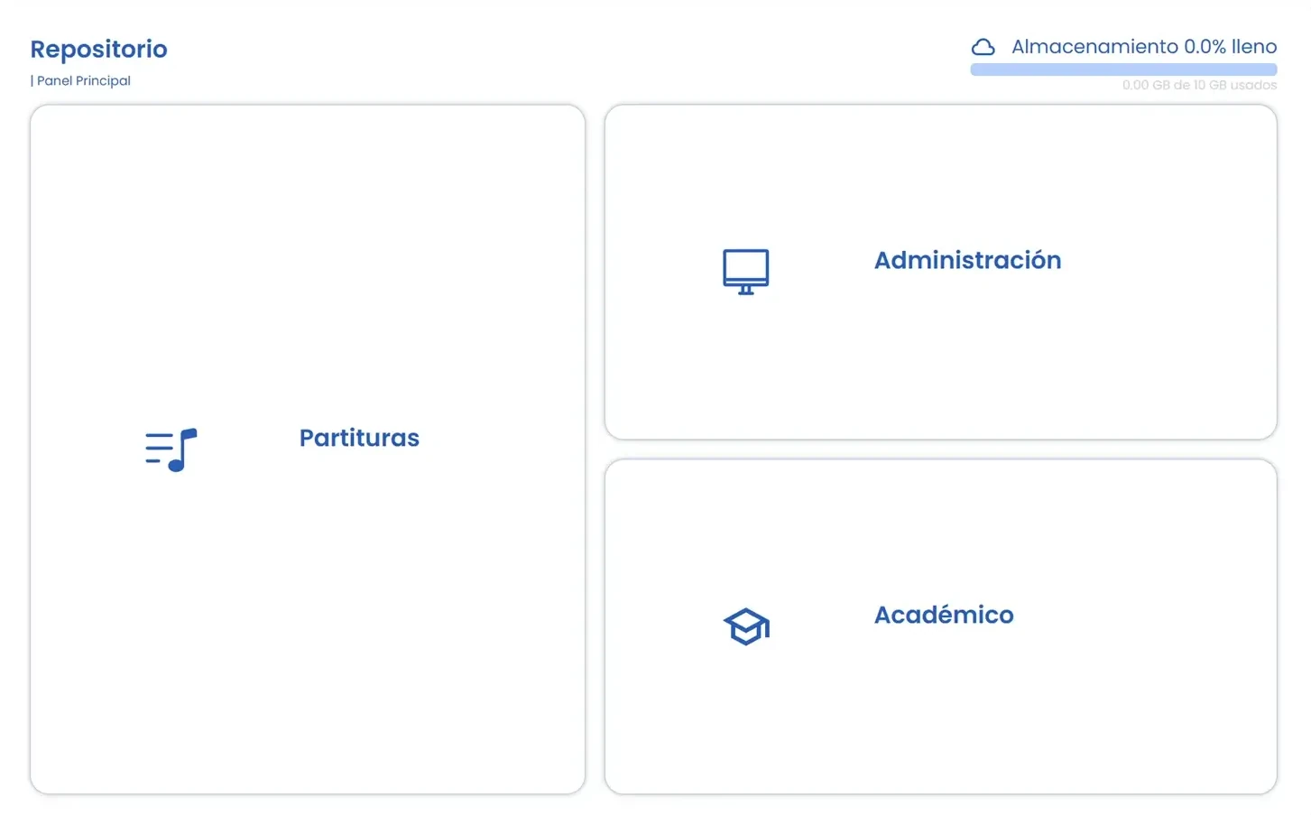Image resolution: width=1311 pixels, height=815 pixels.
Task: Click the 0.00 GB de 10 GB usados text
Action: pos(1199,85)
